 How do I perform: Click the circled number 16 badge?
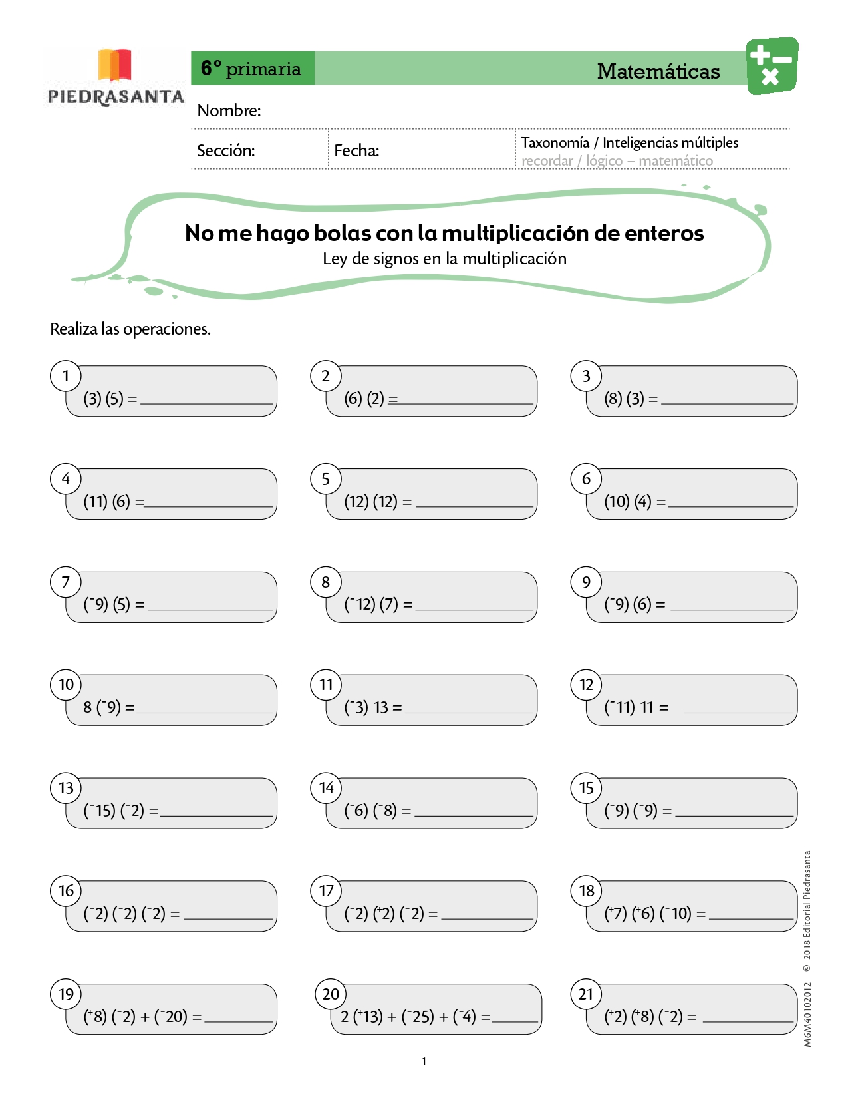pos(65,891)
